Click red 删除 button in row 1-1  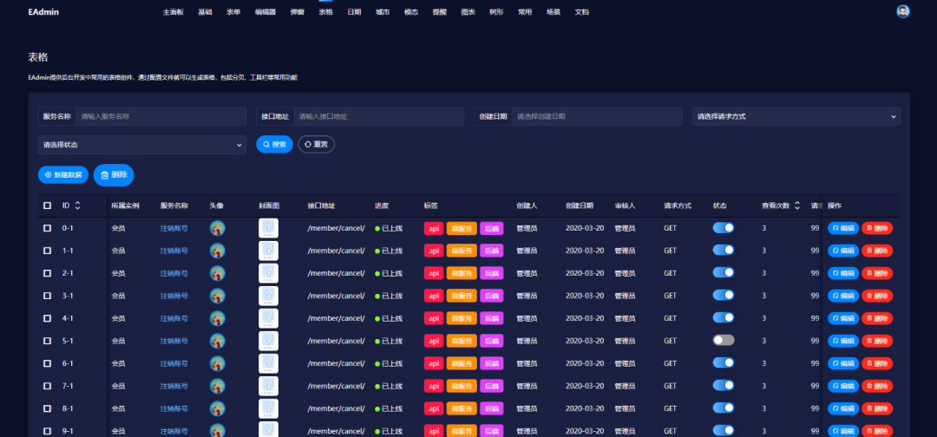877,251
